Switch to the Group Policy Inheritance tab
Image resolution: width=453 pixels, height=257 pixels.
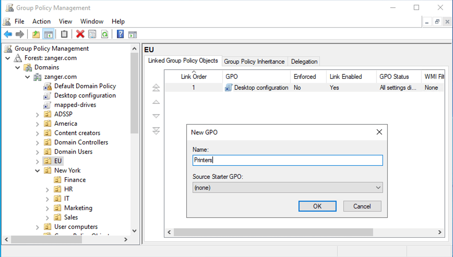(x=254, y=62)
